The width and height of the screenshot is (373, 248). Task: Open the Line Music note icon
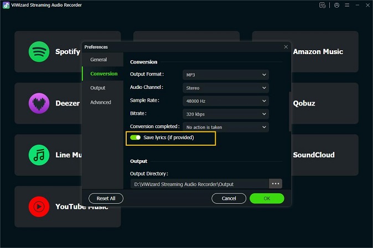pyautogui.click(x=39, y=155)
